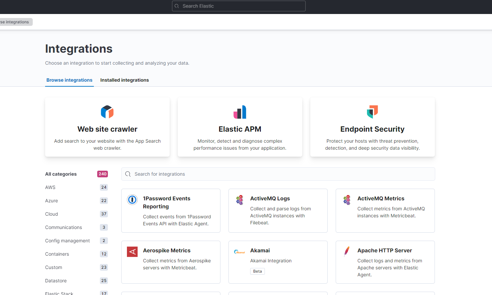Click the Web site crawler logo icon
Image resolution: width=492 pixels, height=295 pixels.
[x=107, y=112]
